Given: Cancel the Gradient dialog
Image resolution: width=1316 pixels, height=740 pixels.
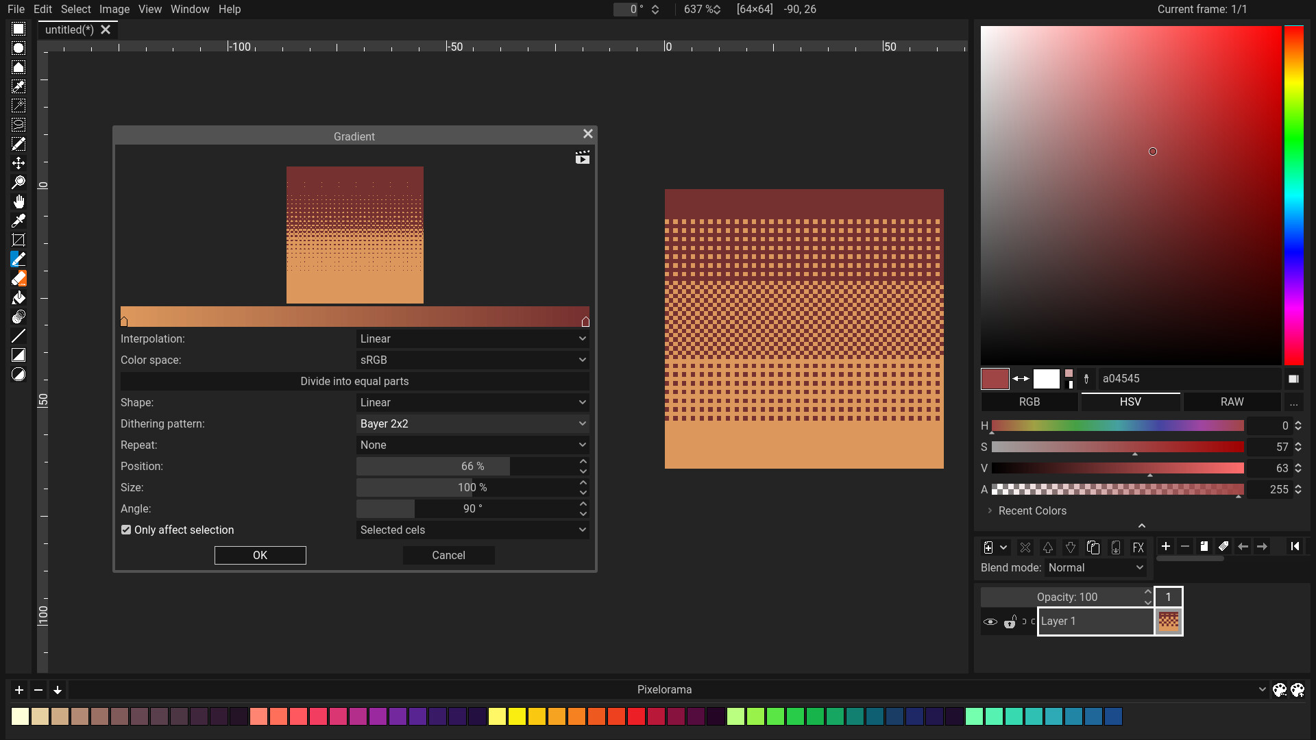Looking at the screenshot, I should pos(448,555).
